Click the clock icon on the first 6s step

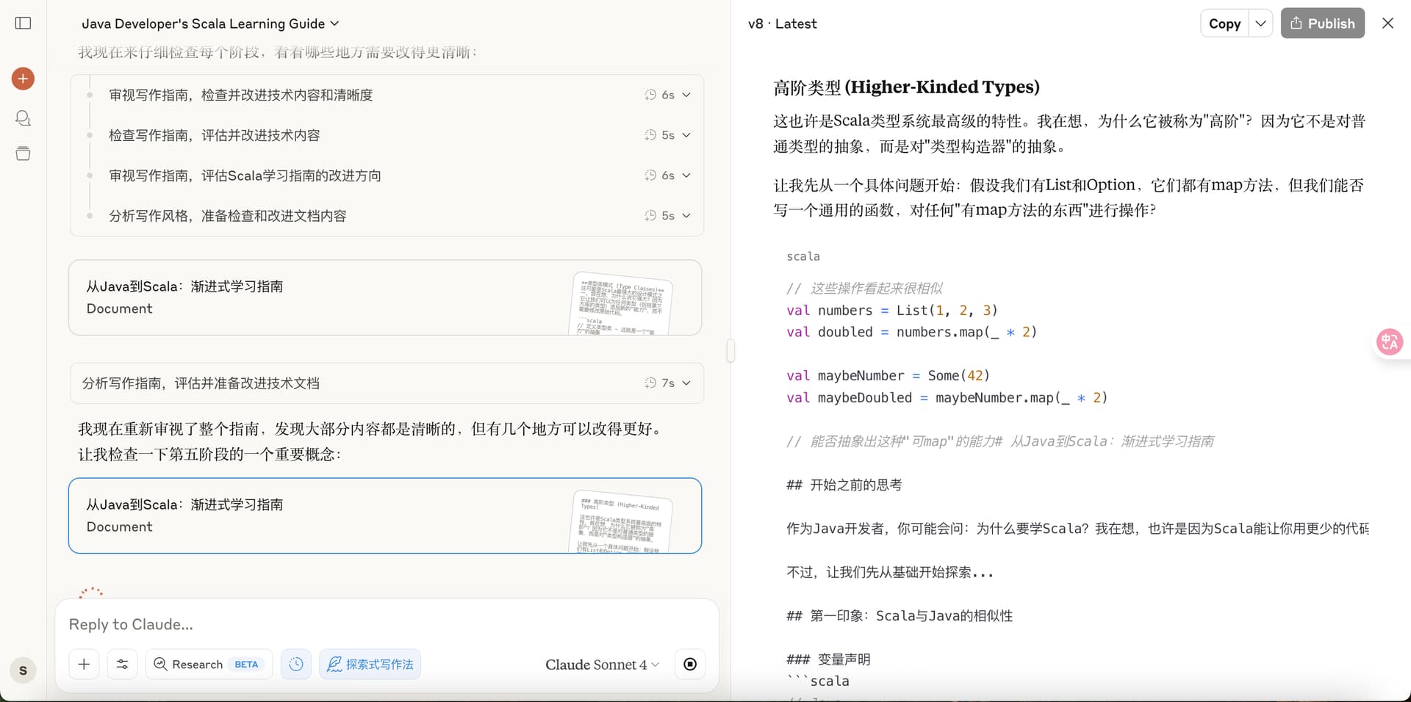pos(650,95)
